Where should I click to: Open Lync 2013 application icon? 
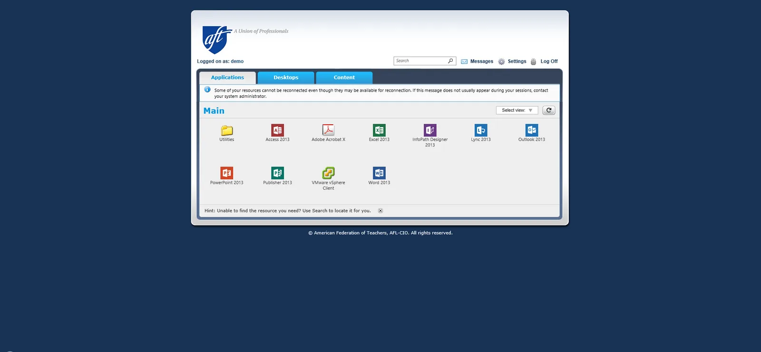coord(481,130)
